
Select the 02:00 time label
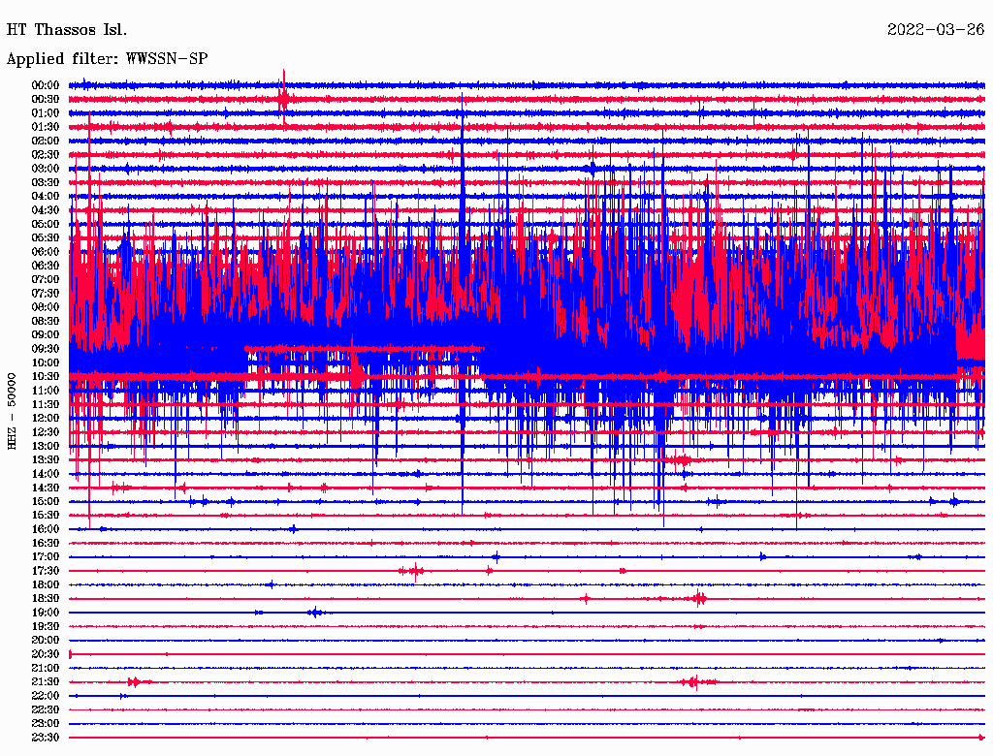click(x=46, y=141)
